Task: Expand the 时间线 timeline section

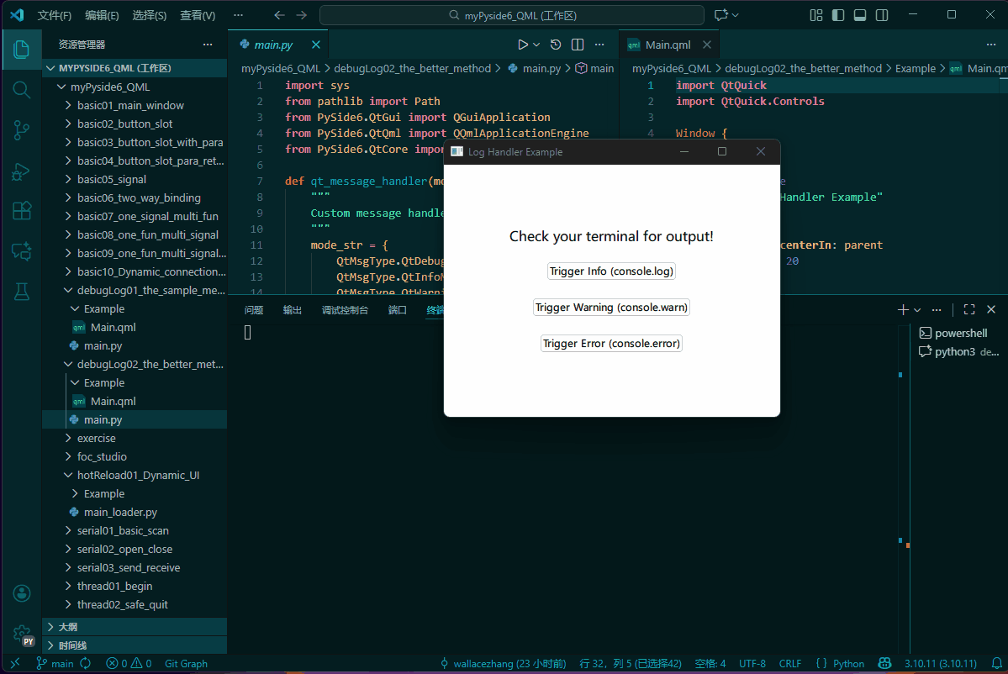Action: pos(135,645)
